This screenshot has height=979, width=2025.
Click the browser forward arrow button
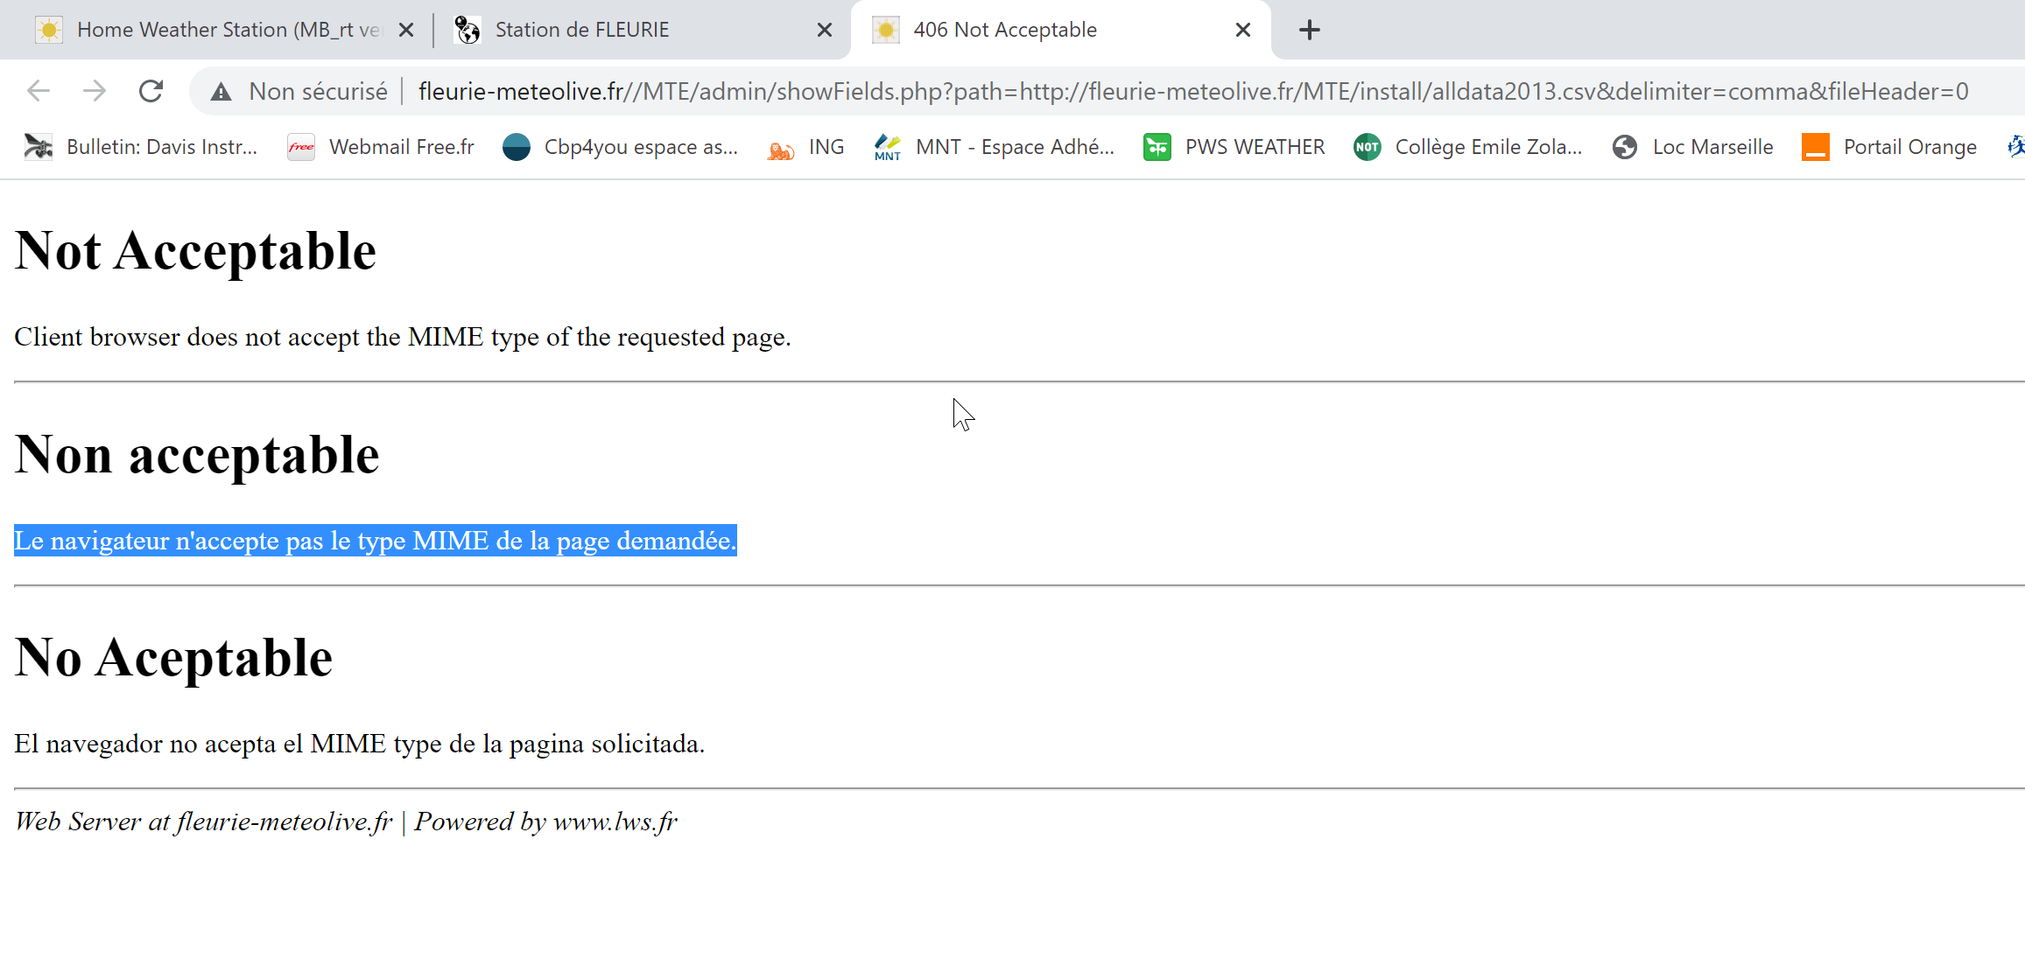(x=95, y=91)
